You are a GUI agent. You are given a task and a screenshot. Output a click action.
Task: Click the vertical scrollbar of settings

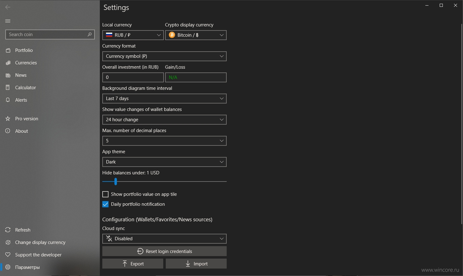tap(461, 124)
